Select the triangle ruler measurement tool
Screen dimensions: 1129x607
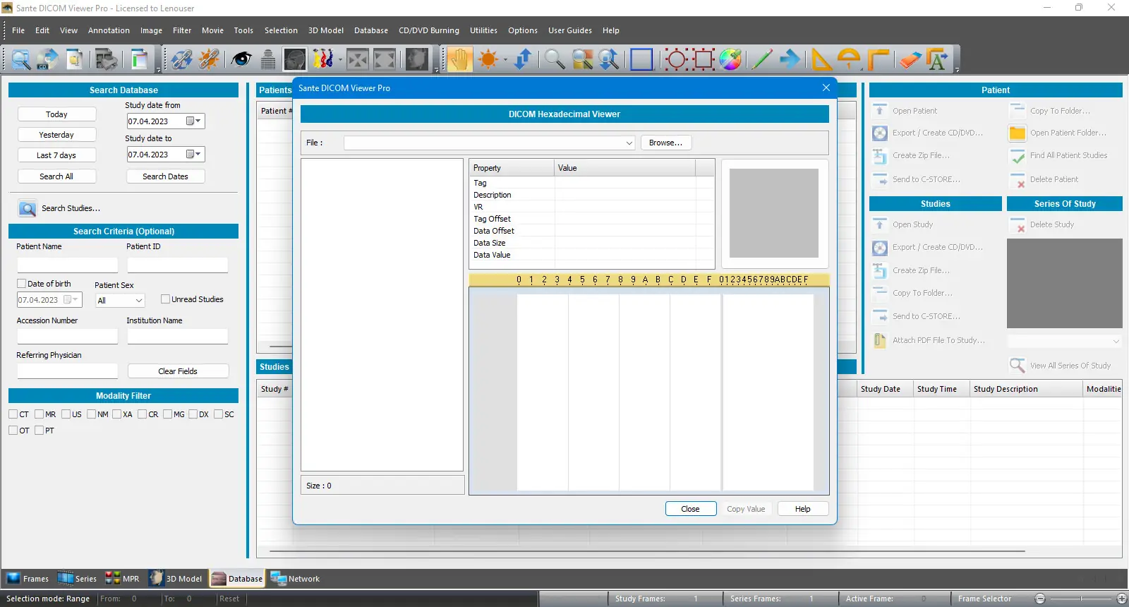tap(821, 59)
